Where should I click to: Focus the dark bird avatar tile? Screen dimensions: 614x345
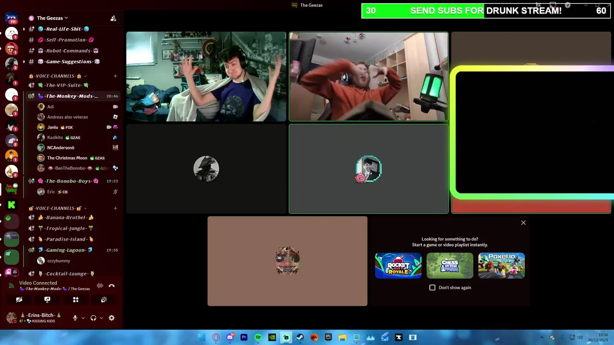coord(206,169)
